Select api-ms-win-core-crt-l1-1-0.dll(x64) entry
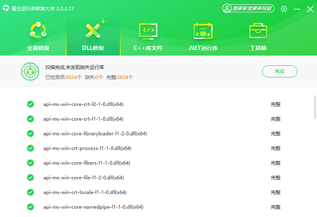 coord(83,119)
